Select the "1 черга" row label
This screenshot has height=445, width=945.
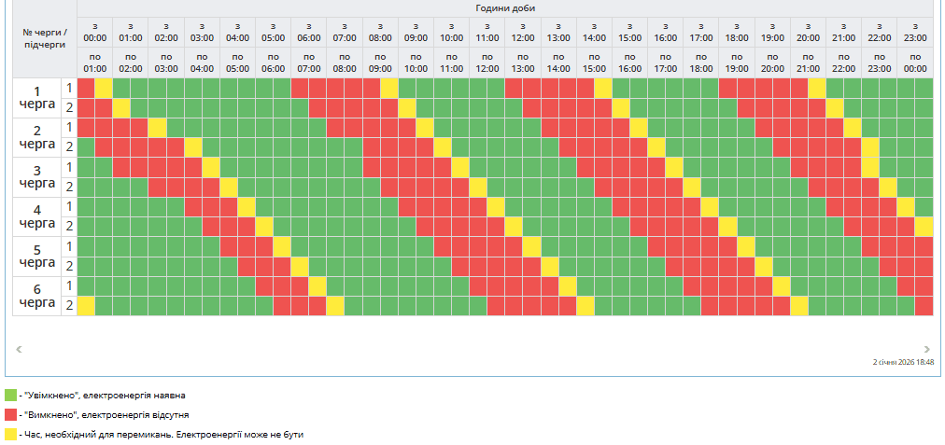coord(37,97)
